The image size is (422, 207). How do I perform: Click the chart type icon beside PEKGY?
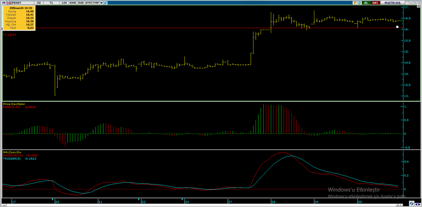click(x=9, y=3)
